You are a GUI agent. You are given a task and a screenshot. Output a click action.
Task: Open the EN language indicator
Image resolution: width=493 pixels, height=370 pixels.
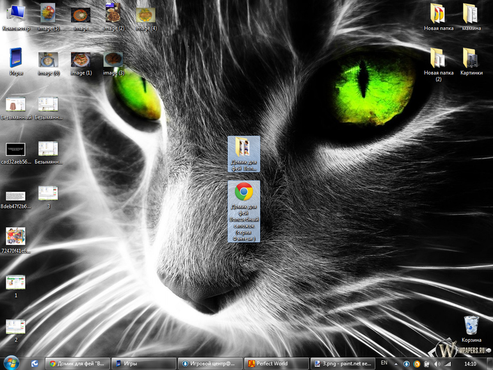[x=384, y=363]
